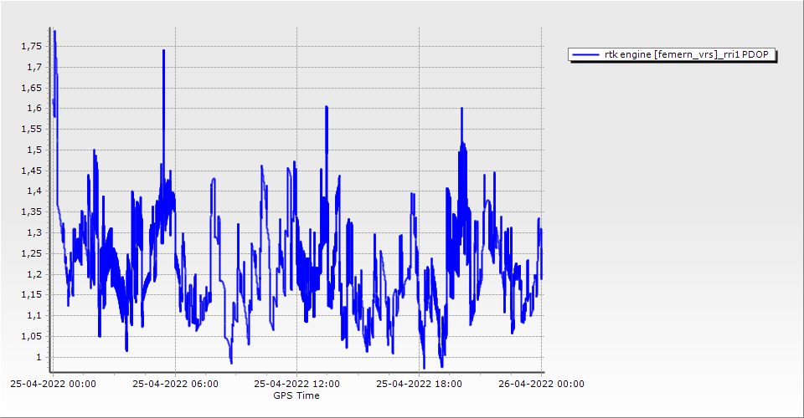Screen dimensions: 804x418
Task: Click the 1,25 y-axis tick label
Action: pos(30,253)
